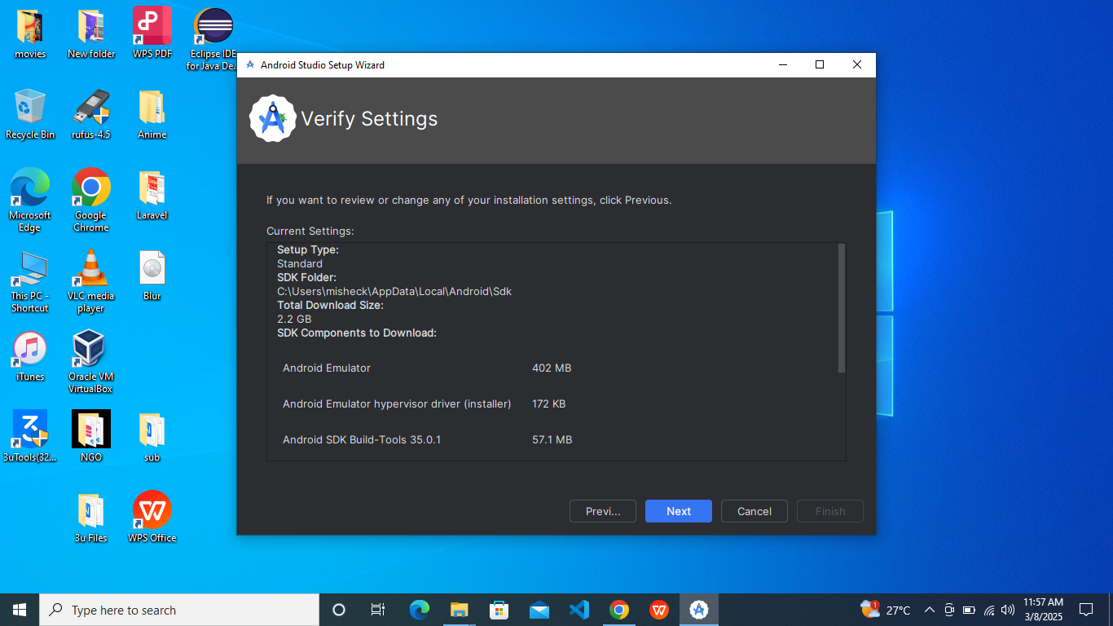Open Microsoft Edge from the taskbar
This screenshot has width=1113, height=626.
420,610
